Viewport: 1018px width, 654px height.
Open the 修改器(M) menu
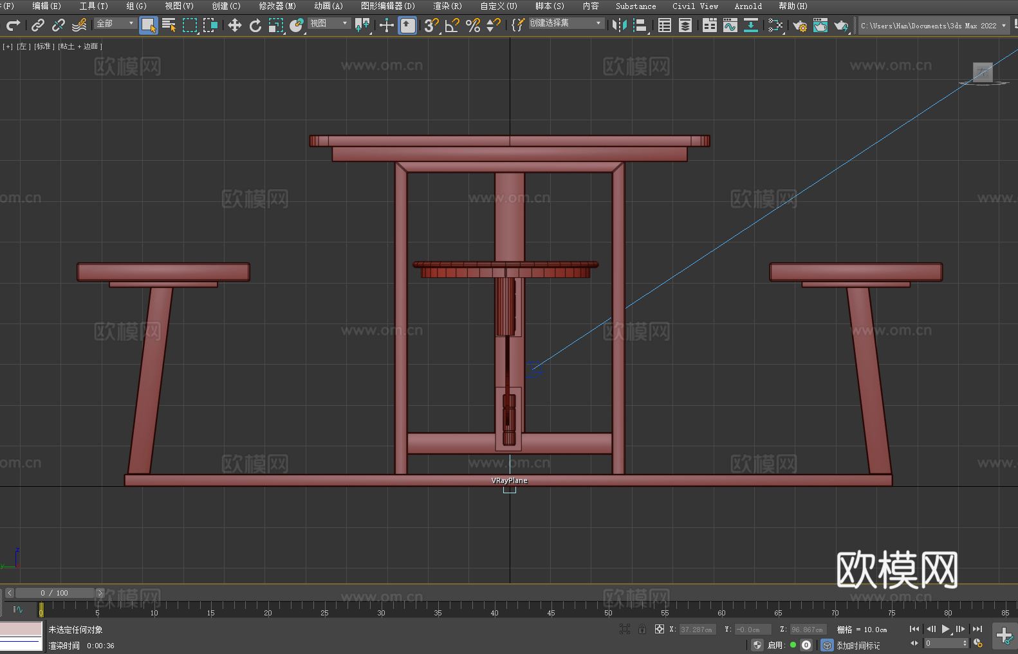click(x=277, y=6)
